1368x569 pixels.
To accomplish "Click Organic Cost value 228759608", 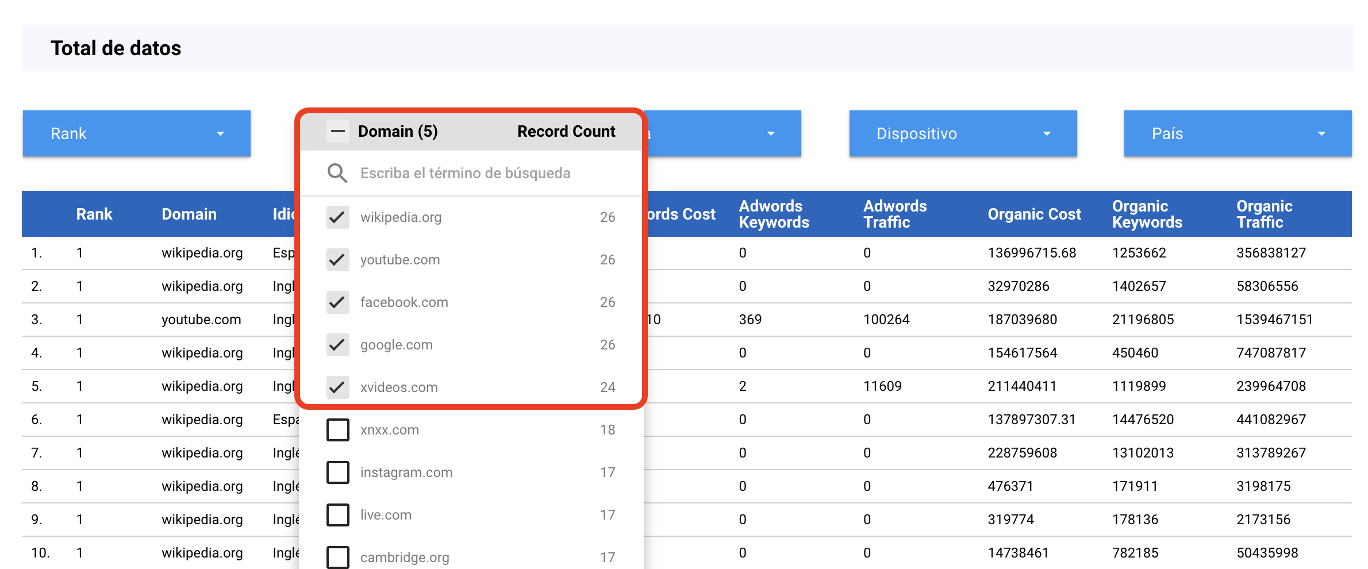I will pyautogui.click(x=1023, y=453).
